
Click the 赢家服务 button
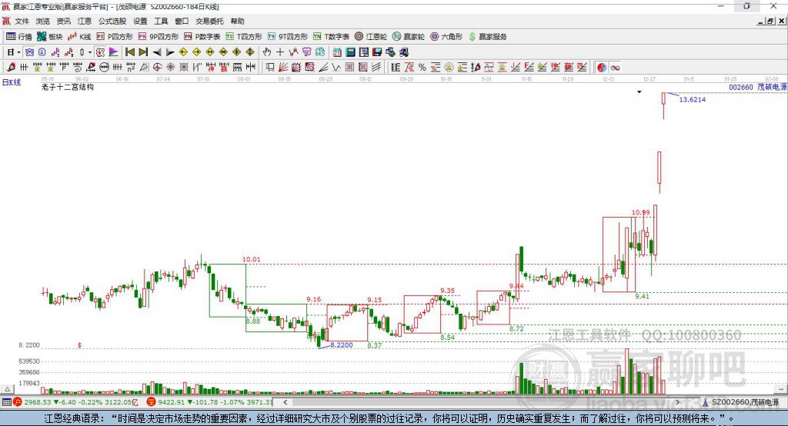coord(487,37)
